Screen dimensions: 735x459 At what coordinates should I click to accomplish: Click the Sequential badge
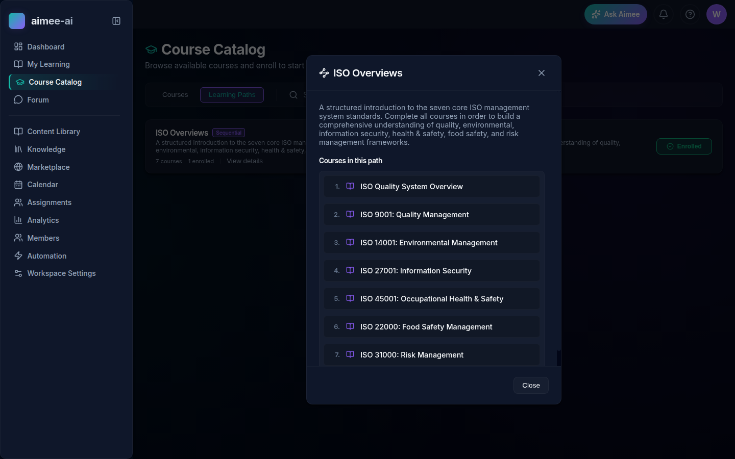coord(229,133)
